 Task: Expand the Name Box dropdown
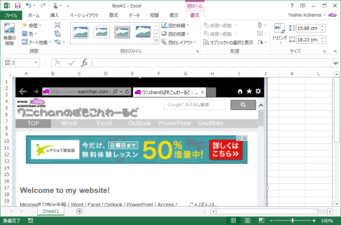tap(36, 63)
